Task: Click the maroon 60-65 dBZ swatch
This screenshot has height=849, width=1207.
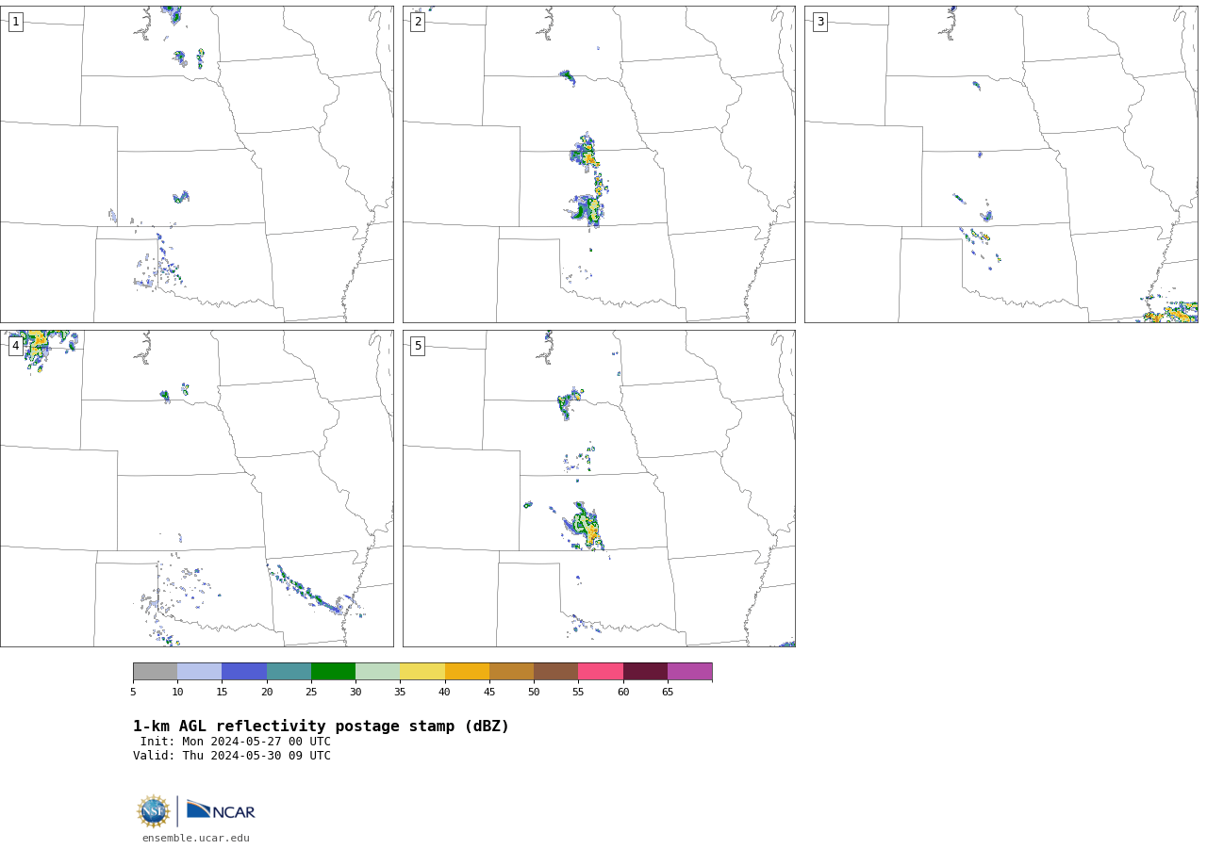Action: (645, 672)
